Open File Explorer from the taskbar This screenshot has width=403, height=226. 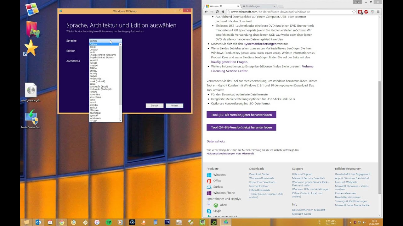click(x=27, y=222)
